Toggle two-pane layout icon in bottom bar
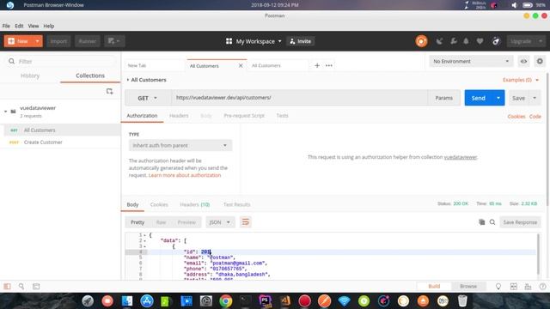This screenshot has width=550, height=309. point(514,286)
